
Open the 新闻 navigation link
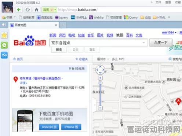[53, 35]
